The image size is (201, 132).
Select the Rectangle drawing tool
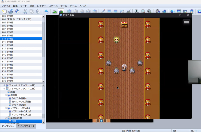[x=109, y=11]
